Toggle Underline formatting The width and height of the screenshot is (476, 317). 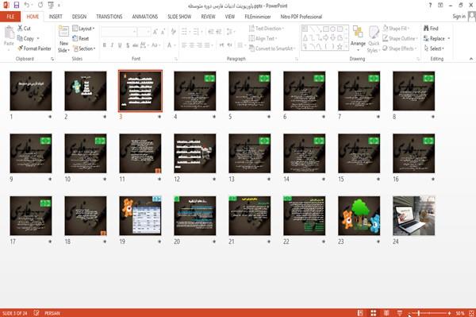120,45
